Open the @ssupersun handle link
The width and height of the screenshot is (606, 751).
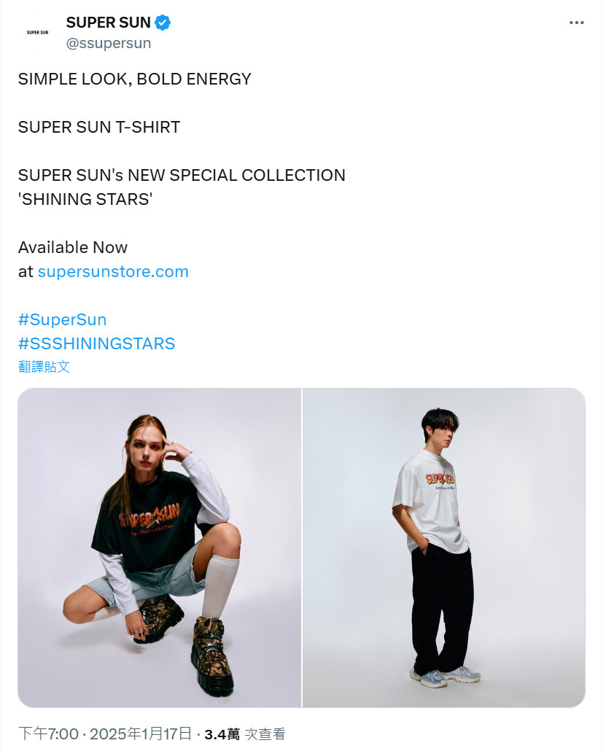tap(108, 43)
